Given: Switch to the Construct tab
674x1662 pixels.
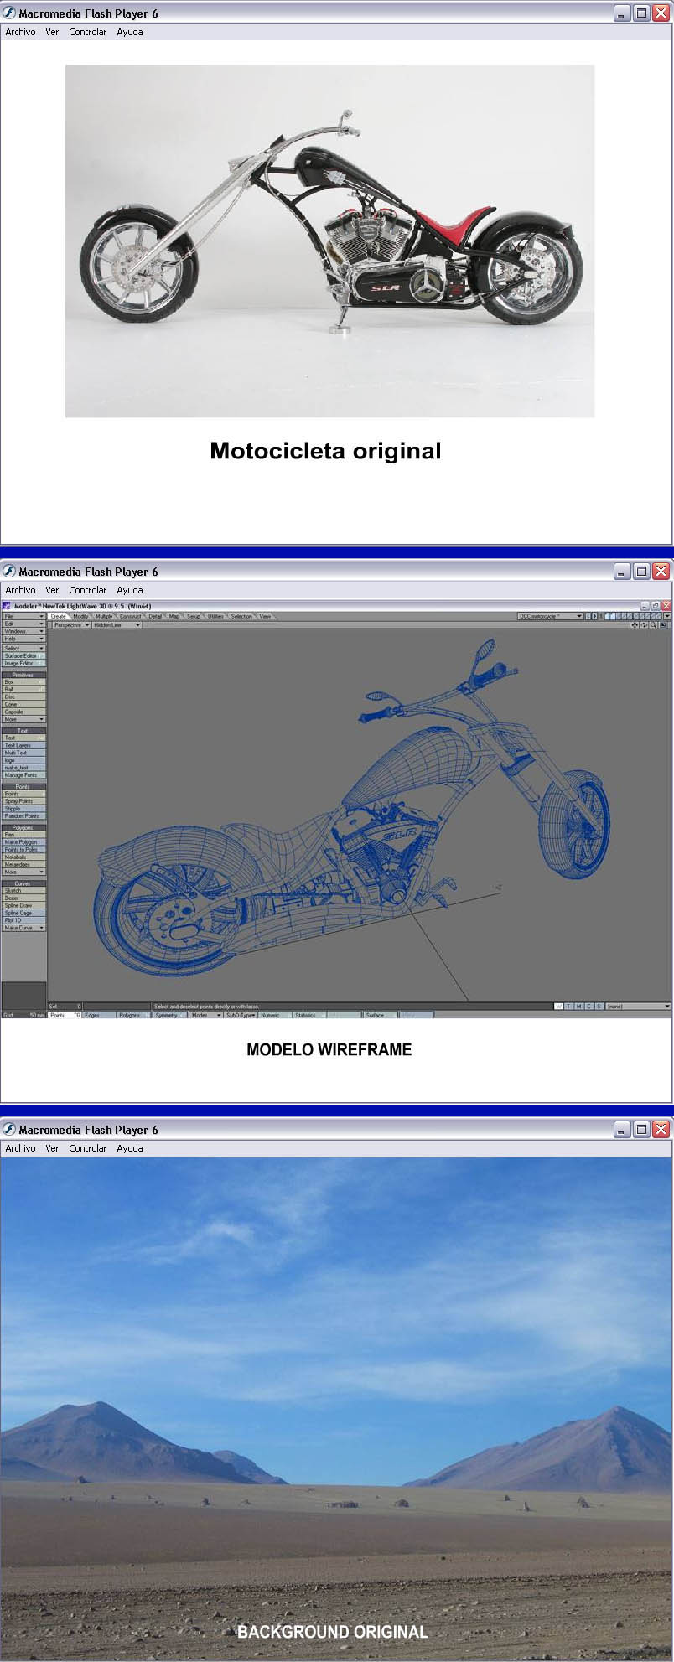Looking at the screenshot, I should [x=130, y=616].
